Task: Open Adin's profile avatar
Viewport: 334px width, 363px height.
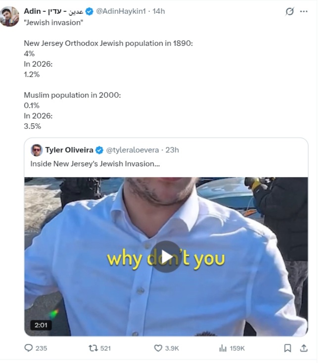Action: 10,16
